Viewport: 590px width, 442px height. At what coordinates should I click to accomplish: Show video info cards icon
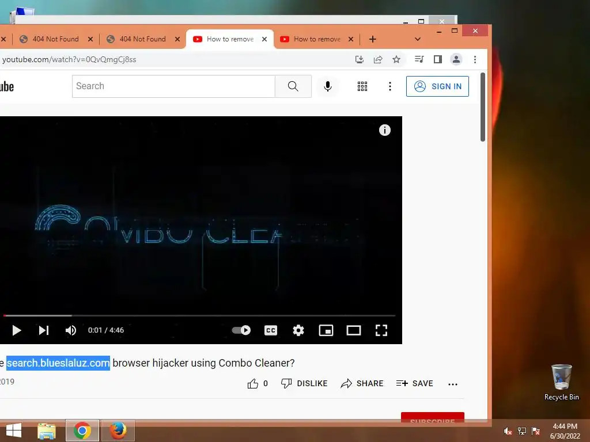click(384, 131)
